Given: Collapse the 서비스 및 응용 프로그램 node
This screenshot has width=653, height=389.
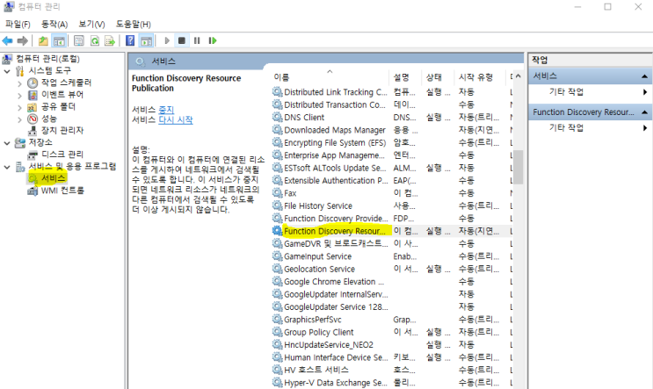Looking at the screenshot, I should click(x=7, y=167).
